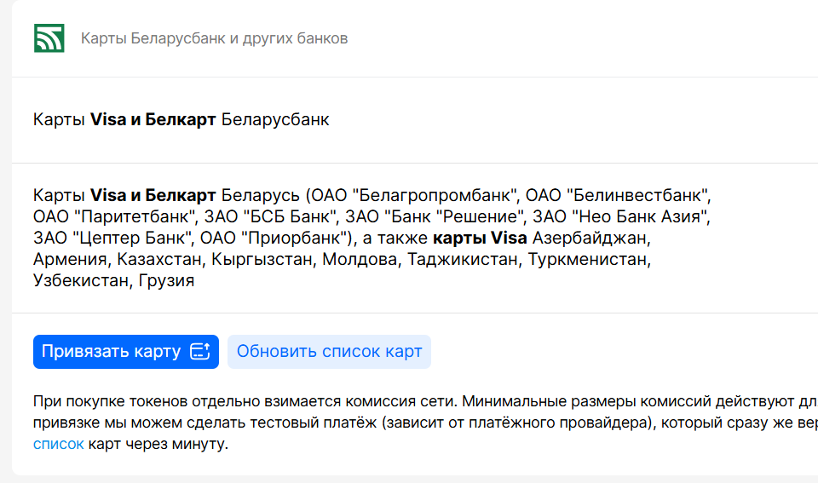Click the green Belarusbank logo icon
This screenshot has height=483, width=818.
coord(49,38)
